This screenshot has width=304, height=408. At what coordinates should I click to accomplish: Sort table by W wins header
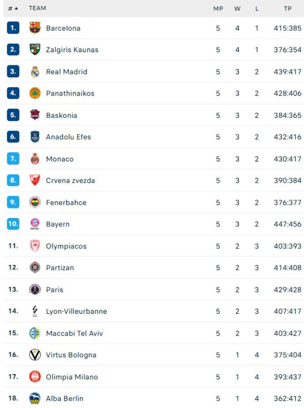tap(237, 8)
